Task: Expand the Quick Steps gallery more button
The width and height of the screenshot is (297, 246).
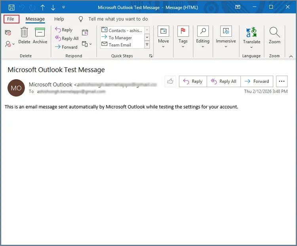Action: click(147, 45)
